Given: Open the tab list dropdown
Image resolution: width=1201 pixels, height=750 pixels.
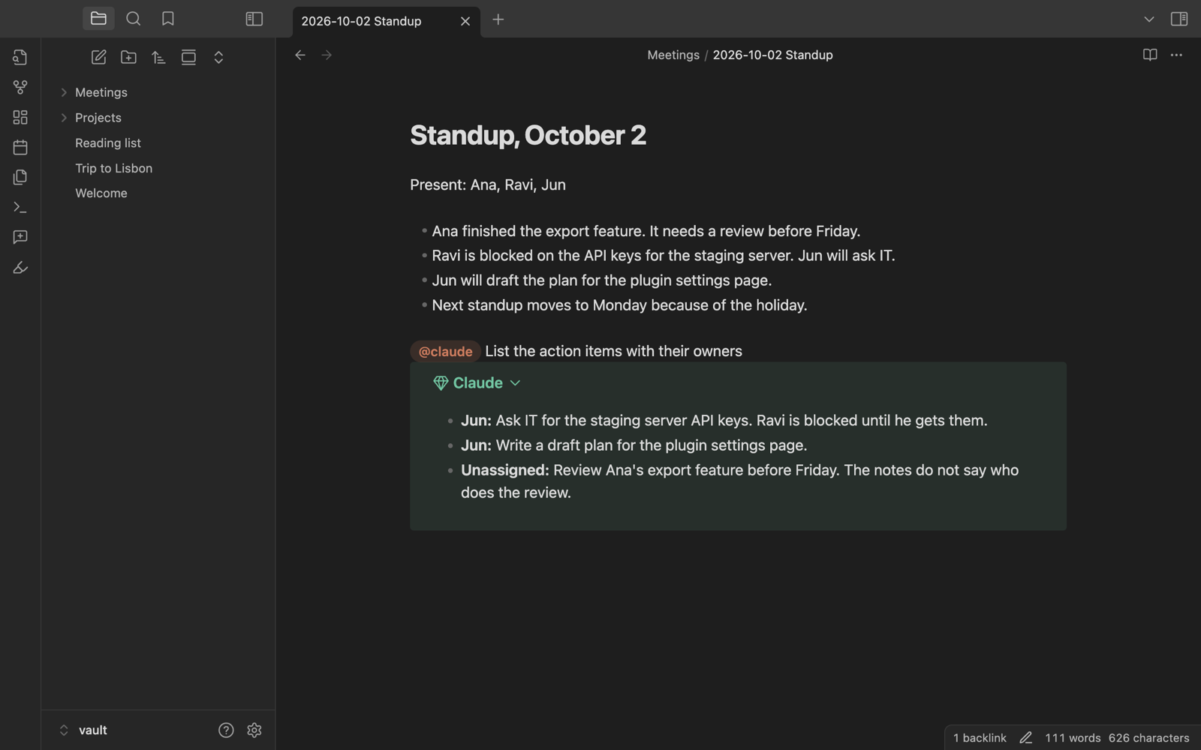Looking at the screenshot, I should tap(1148, 19).
